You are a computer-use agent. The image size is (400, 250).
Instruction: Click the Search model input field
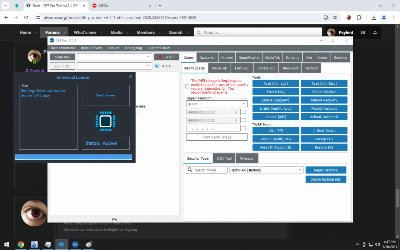coord(207,170)
